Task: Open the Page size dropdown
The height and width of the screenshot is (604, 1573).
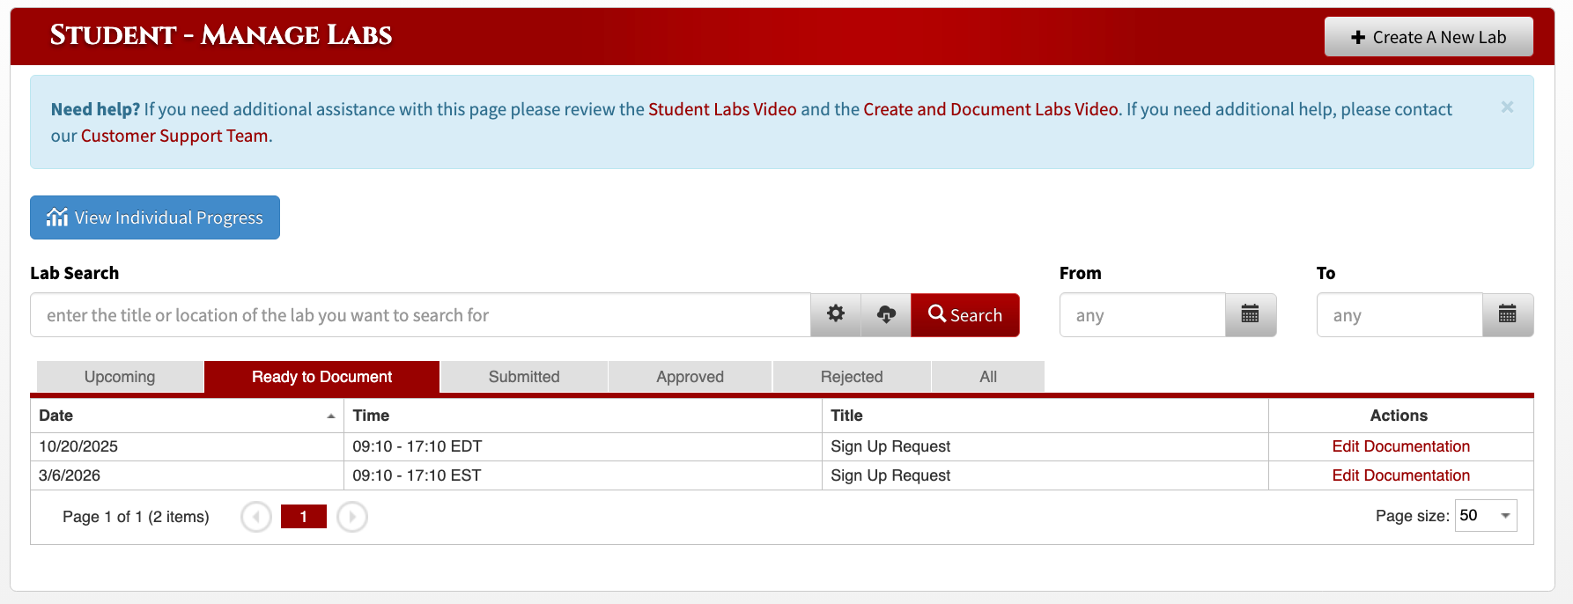Action: [1486, 516]
